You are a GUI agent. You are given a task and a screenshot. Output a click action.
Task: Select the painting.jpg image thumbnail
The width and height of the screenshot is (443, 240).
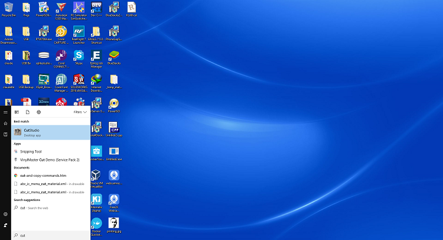coord(114,225)
